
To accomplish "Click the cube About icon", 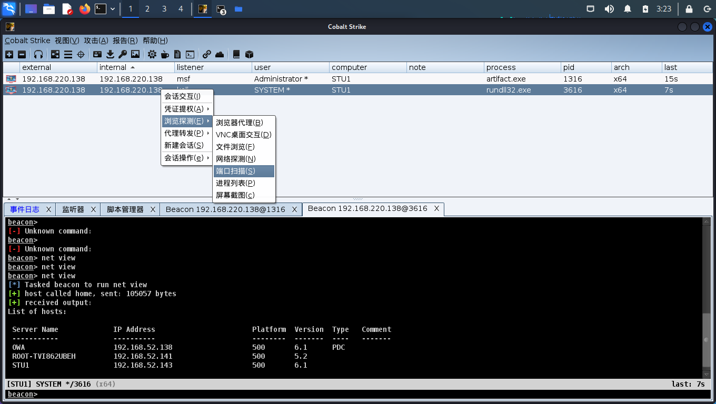I will pos(250,54).
